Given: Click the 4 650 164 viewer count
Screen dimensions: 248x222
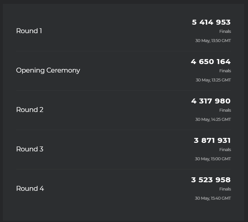Looking at the screenshot, I should (x=211, y=61).
